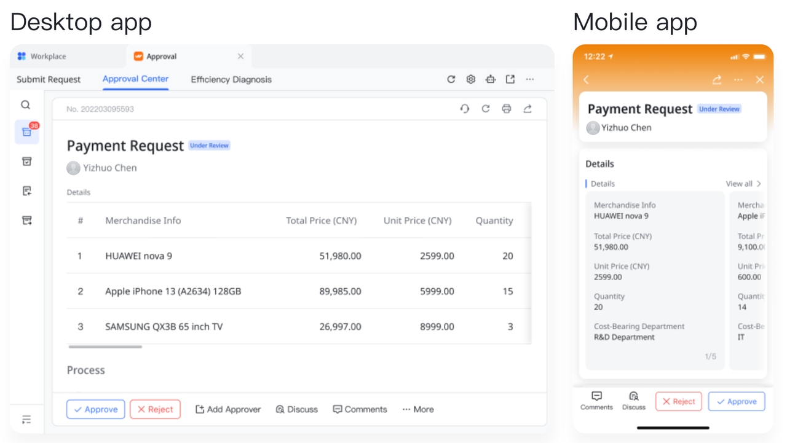
Task: Click the horizontal scrollbar under details table
Action: pyautogui.click(x=105, y=347)
